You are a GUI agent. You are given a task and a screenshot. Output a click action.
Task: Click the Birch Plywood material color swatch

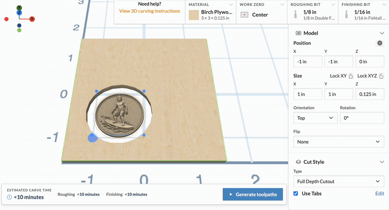click(194, 15)
